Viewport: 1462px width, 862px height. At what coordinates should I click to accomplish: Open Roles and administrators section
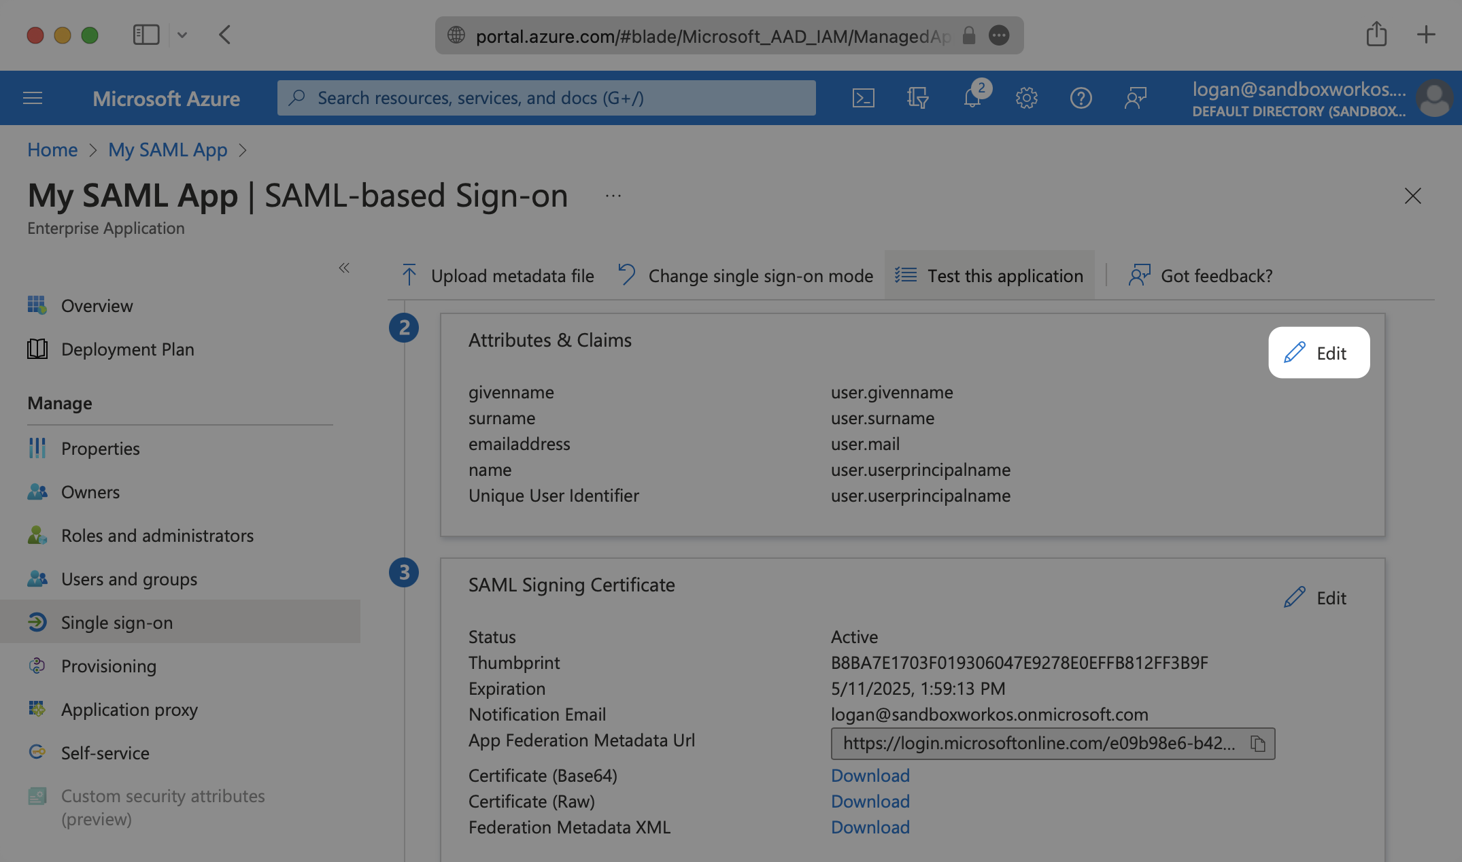click(157, 534)
